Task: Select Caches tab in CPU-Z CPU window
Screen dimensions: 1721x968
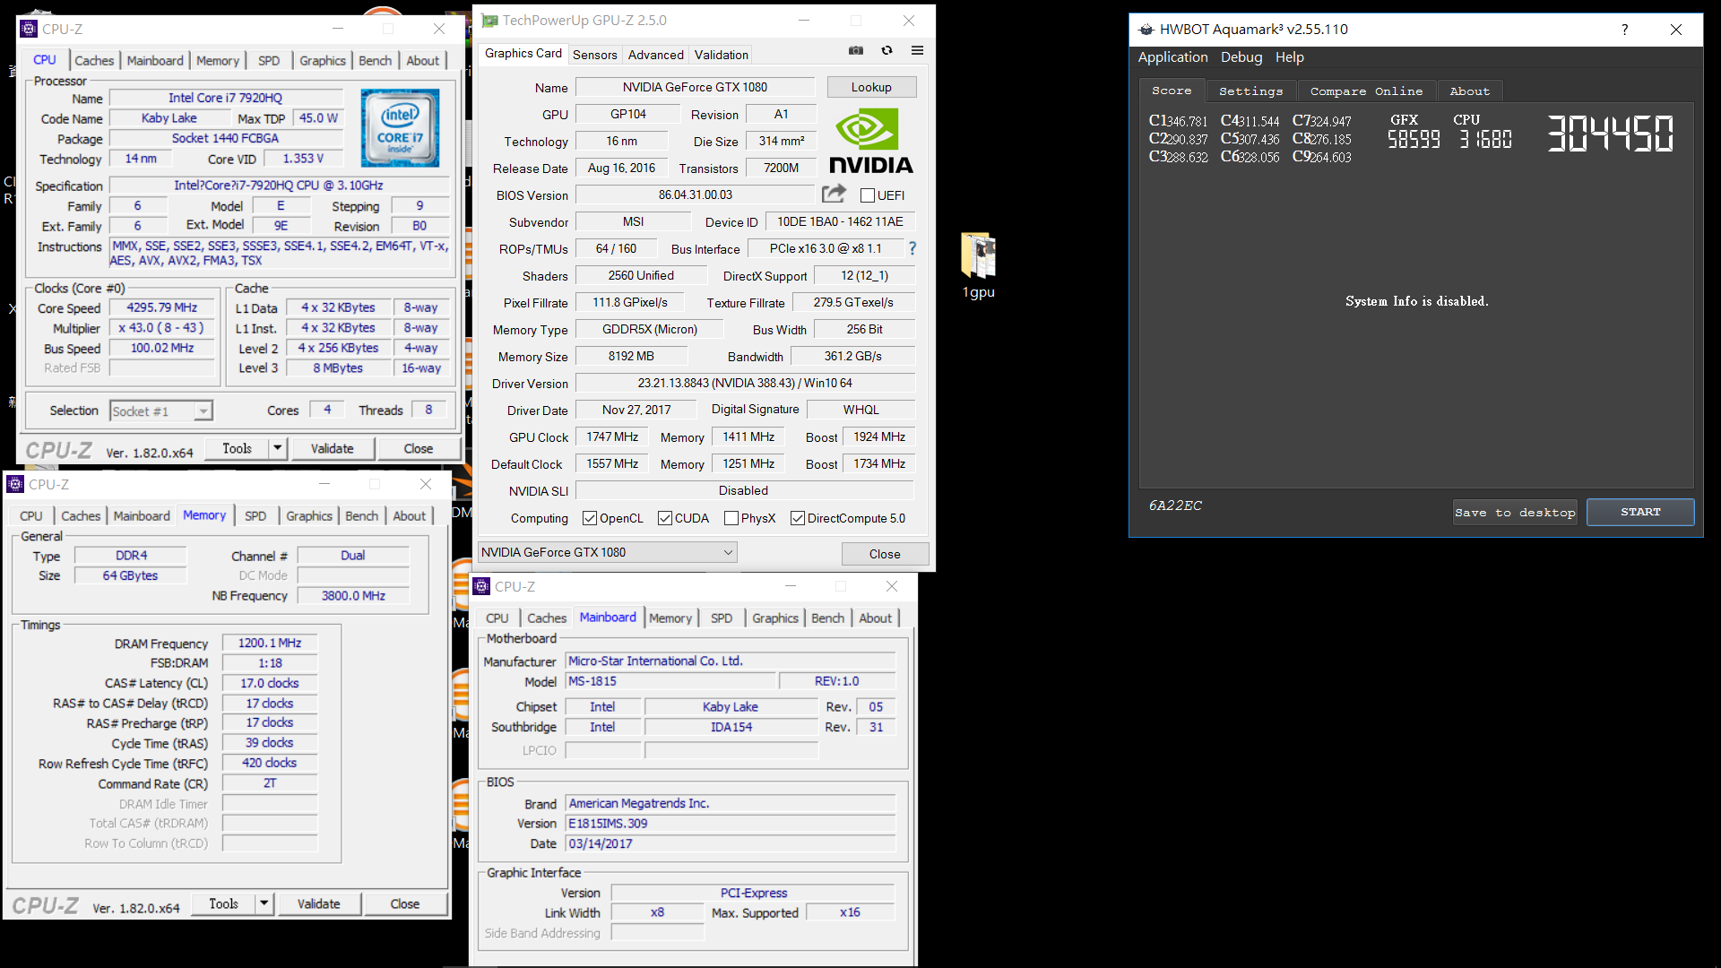Action: (94, 61)
